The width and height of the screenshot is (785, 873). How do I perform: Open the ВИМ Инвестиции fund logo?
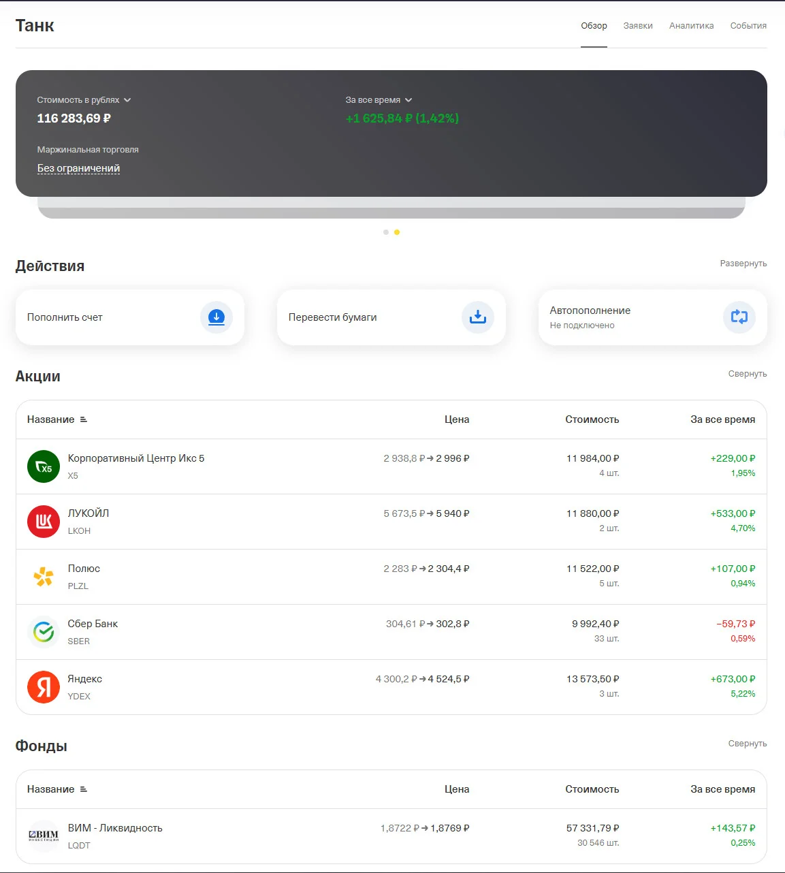44,836
